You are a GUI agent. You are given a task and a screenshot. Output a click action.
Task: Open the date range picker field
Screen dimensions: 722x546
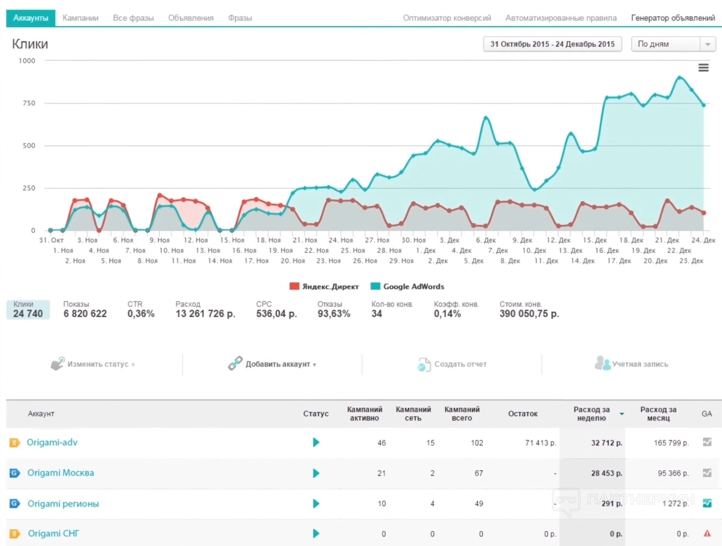tap(552, 44)
